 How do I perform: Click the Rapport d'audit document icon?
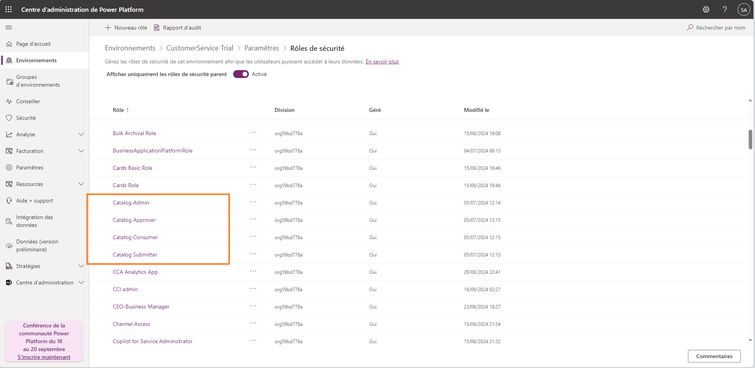pos(157,28)
